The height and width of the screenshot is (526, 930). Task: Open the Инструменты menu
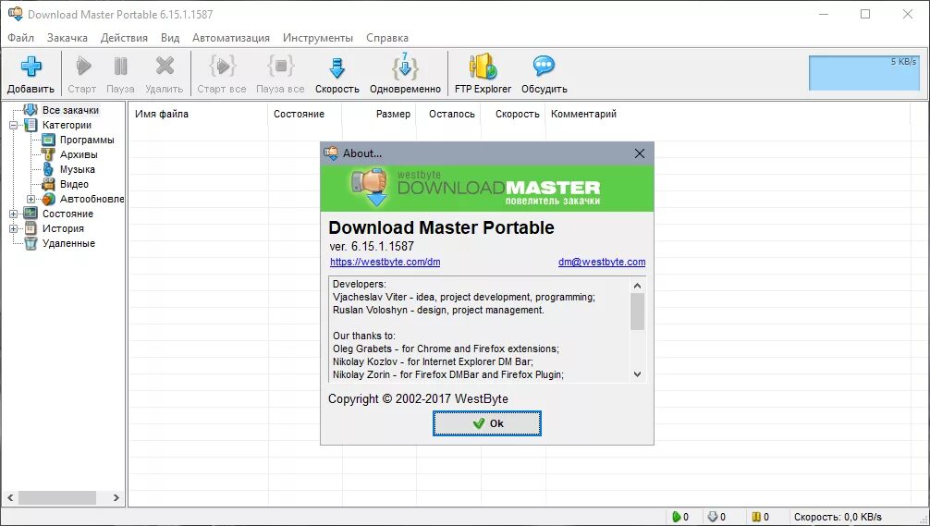click(x=318, y=38)
